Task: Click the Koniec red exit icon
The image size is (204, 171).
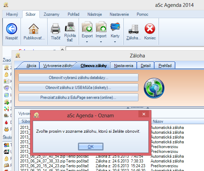Action: (150, 29)
